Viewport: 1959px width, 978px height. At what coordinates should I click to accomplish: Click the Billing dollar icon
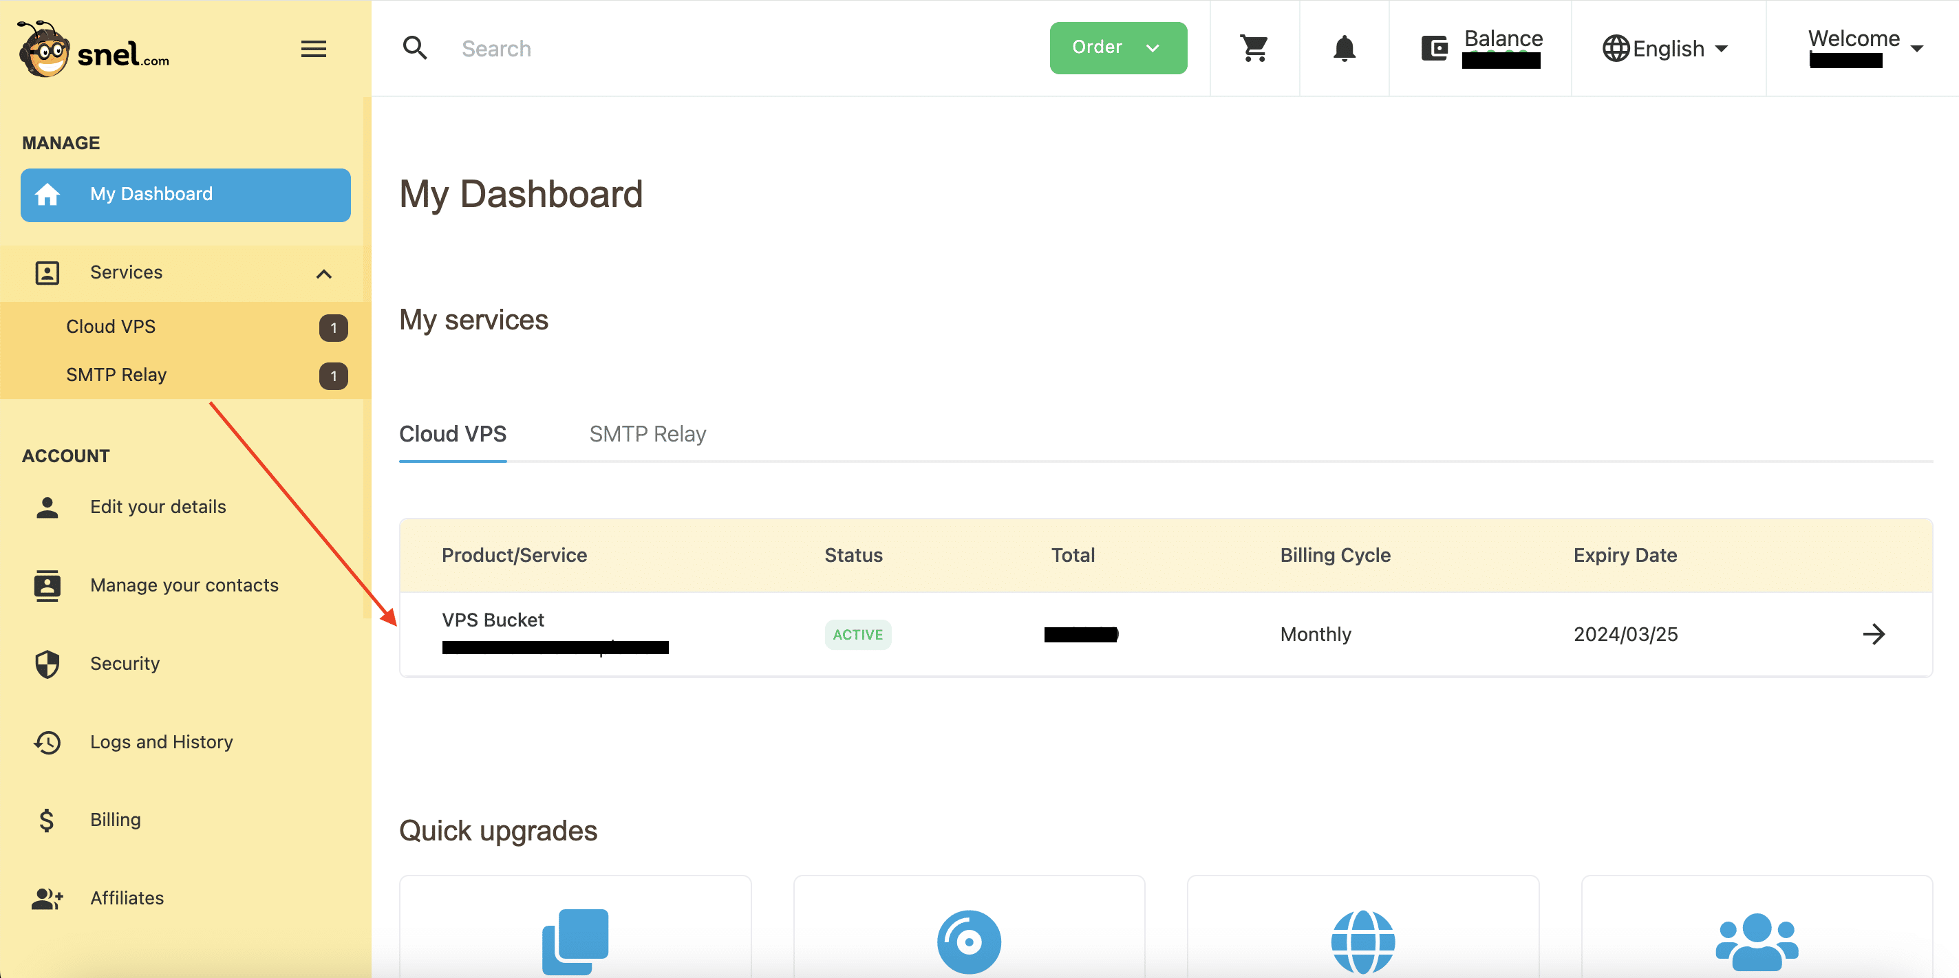[x=46, y=820]
